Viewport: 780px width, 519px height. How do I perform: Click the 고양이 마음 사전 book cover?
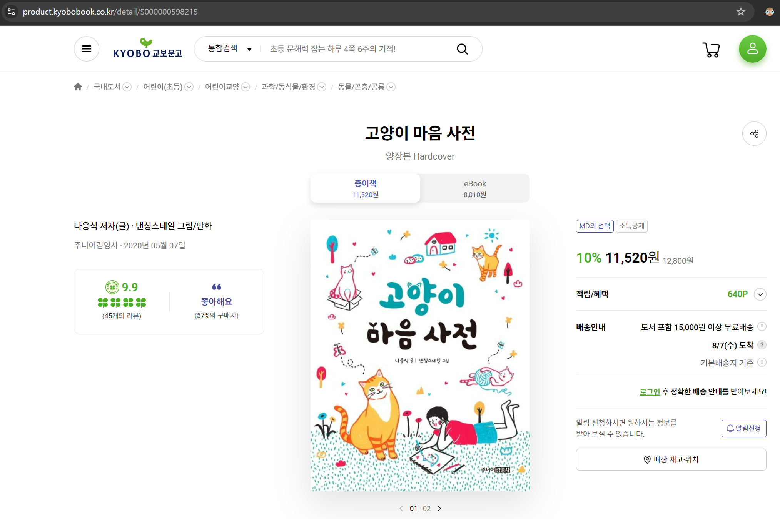(420, 356)
